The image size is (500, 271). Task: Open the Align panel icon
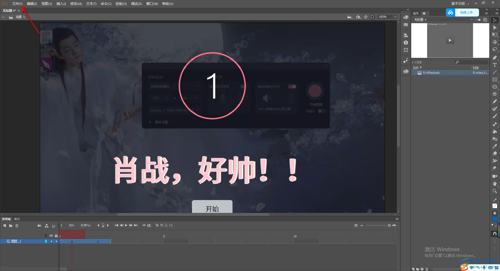pos(406,35)
